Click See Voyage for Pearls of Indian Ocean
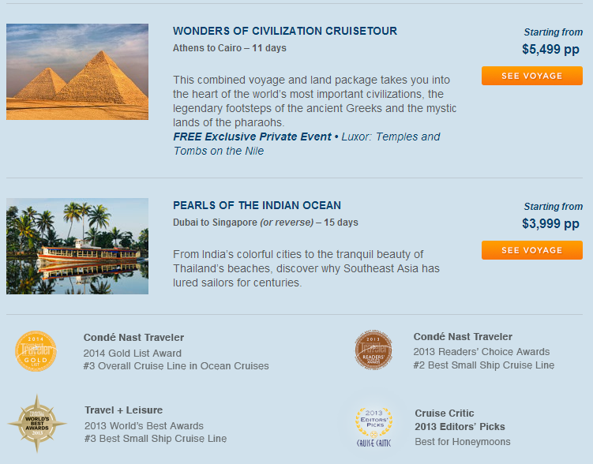The height and width of the screenshot is (464, 593). point(531,250)
